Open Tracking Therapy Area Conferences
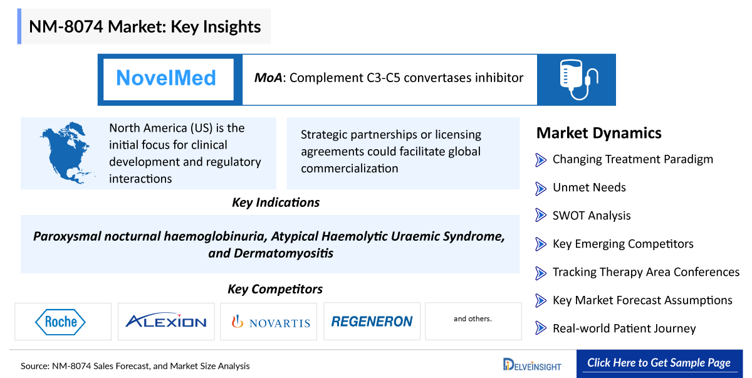Image resolution: width=752 pixels, height=378 pixels. pos(646,272)
